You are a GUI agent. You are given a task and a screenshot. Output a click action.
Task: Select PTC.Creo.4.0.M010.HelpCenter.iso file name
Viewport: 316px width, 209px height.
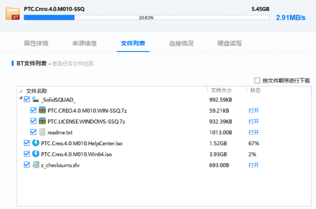coord(82,143)
